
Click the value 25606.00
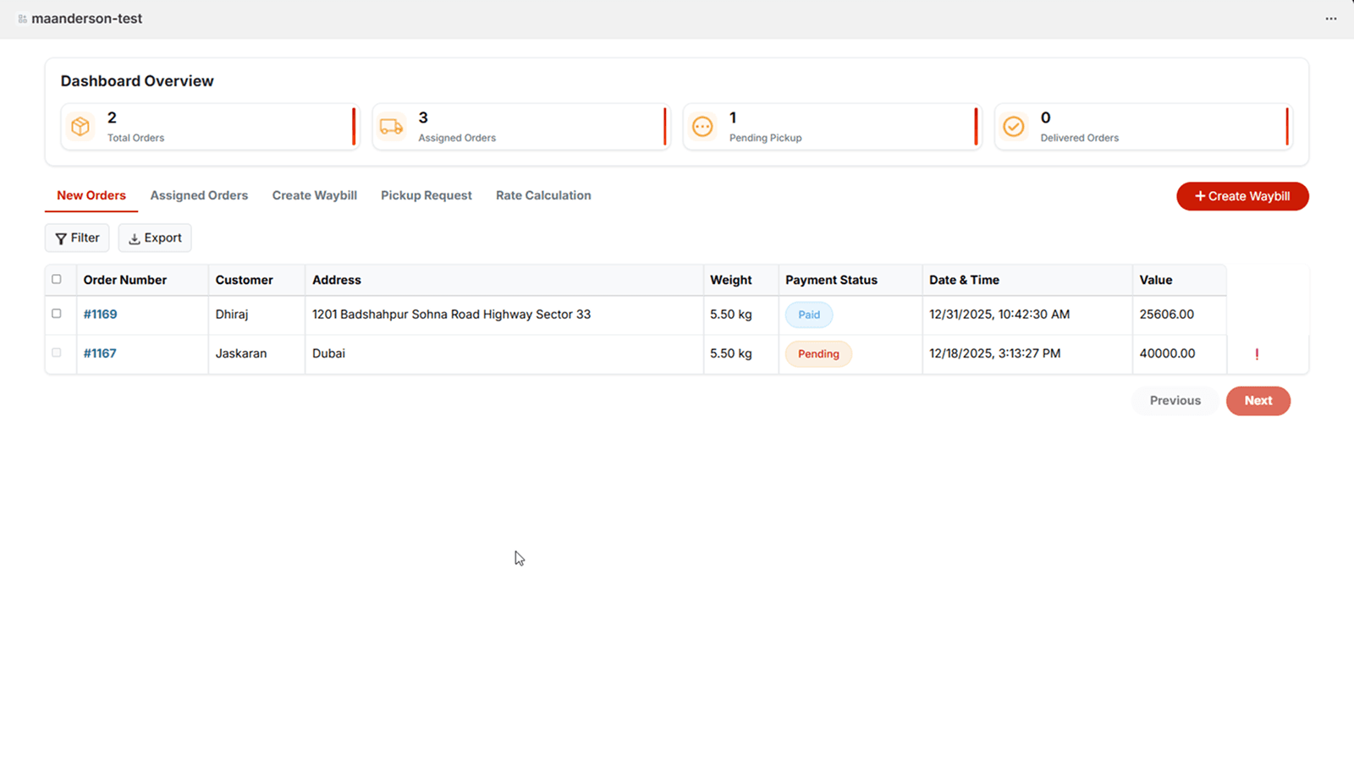(1167, 314)
